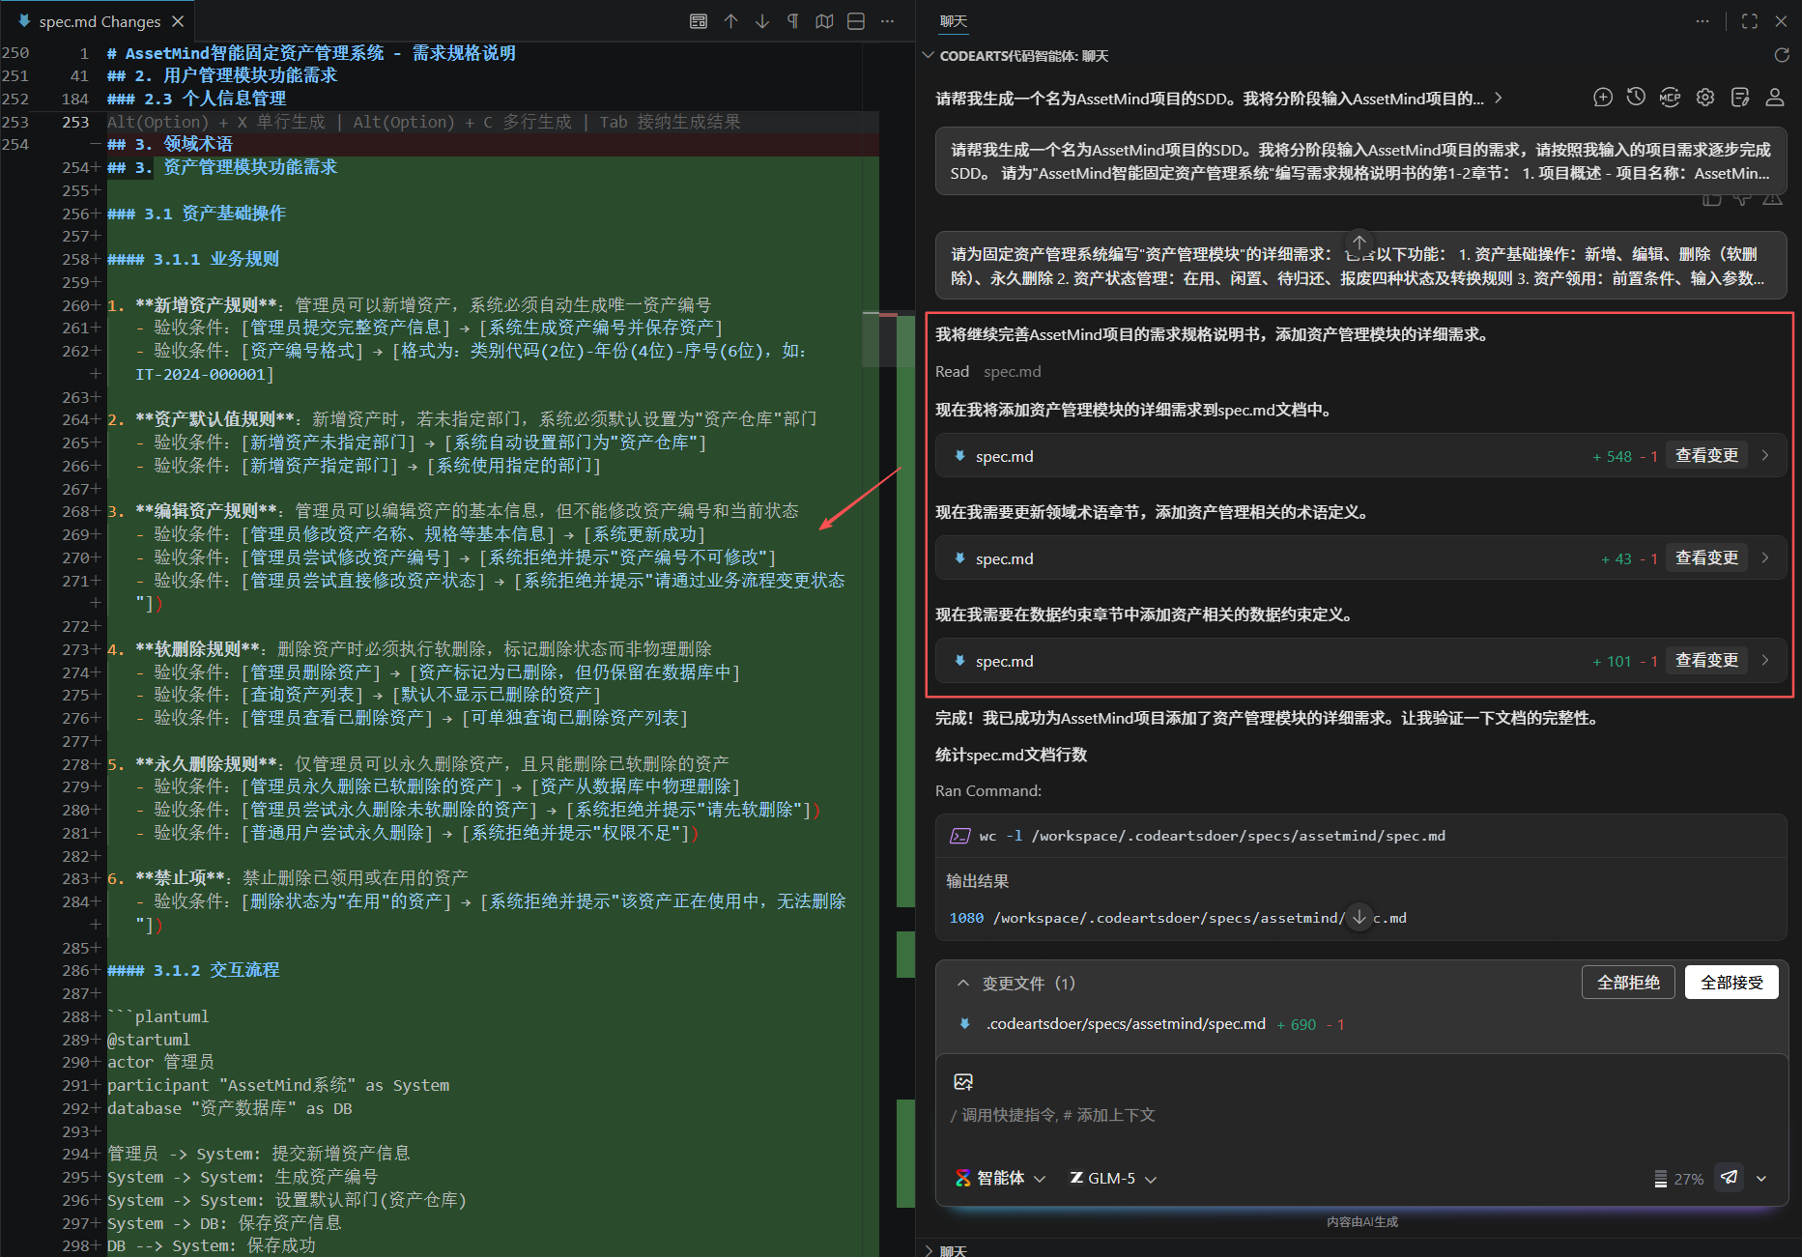Start a new chat conversation
The height and width of the screenshot is (1257, 1802).
[x=1603, y=97]
